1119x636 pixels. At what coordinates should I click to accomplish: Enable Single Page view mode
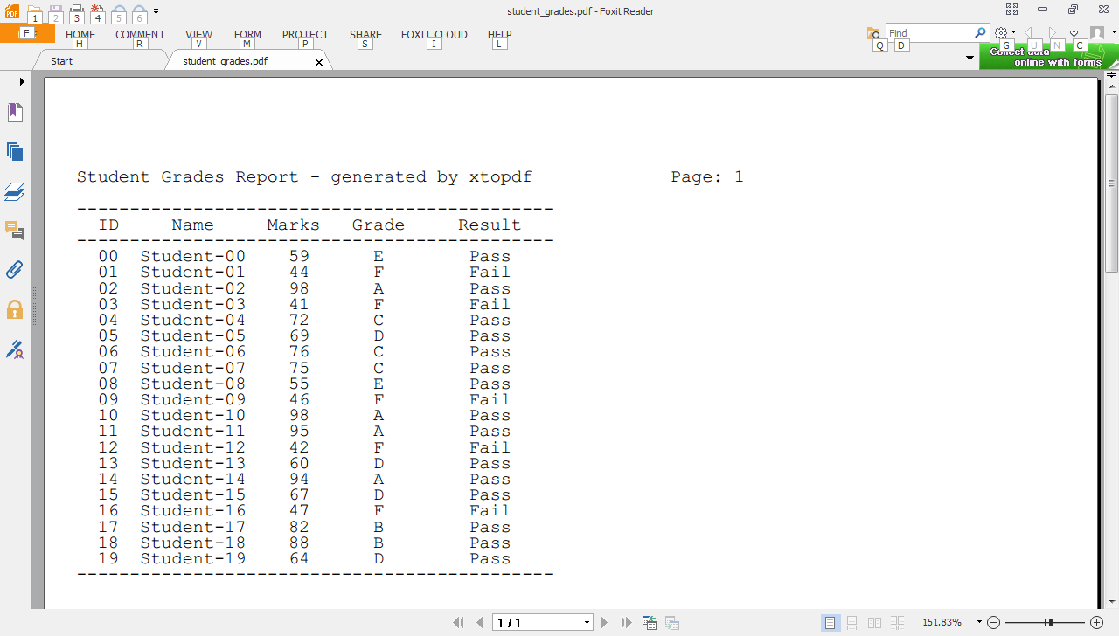point(830,622)
